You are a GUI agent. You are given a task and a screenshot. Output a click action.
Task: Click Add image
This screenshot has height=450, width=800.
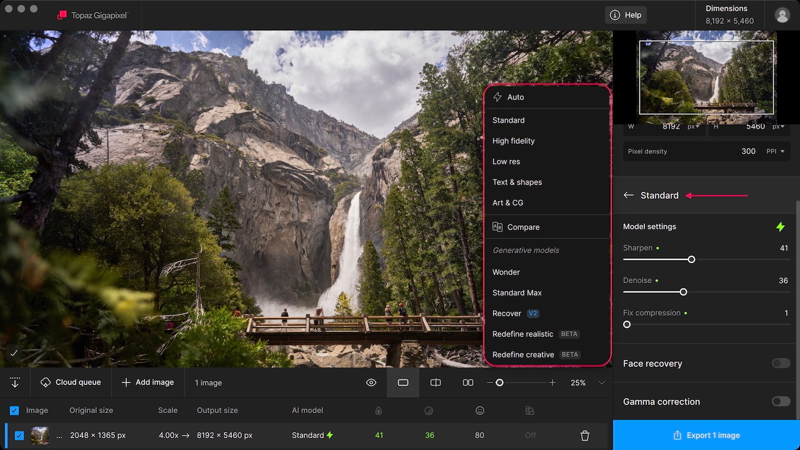pos(147,382)
